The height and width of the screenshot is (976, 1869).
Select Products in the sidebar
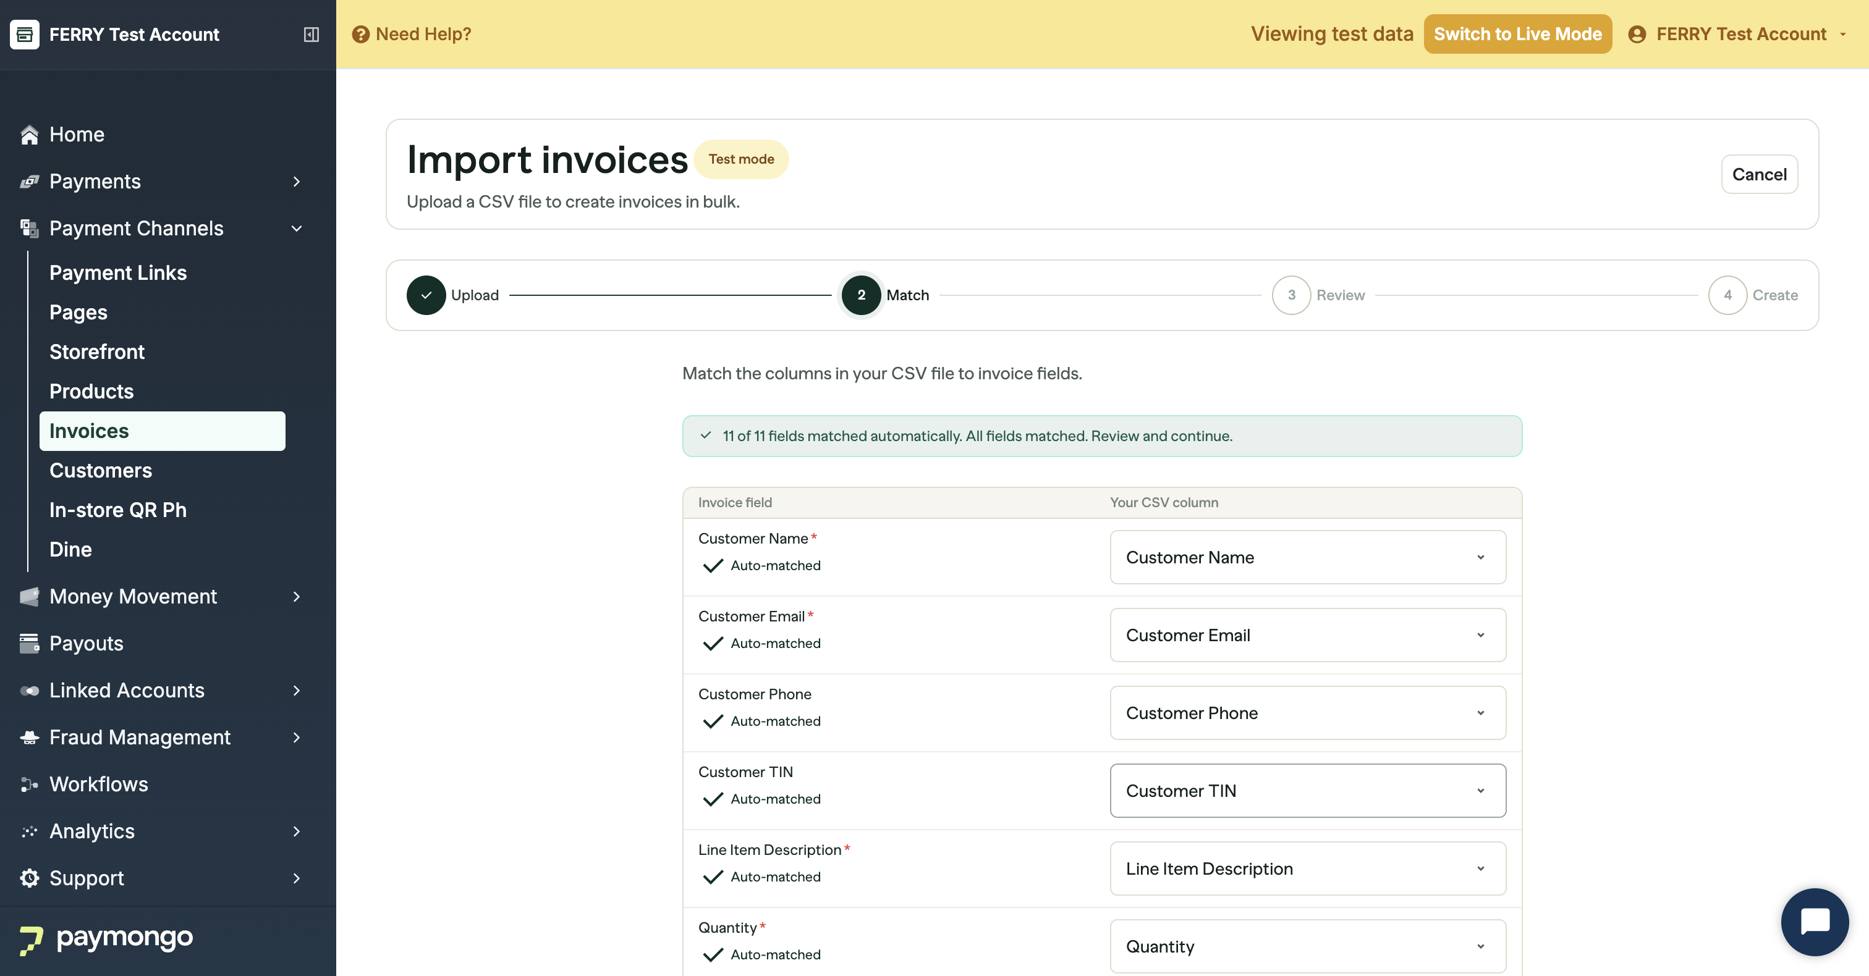pos(91,392)
